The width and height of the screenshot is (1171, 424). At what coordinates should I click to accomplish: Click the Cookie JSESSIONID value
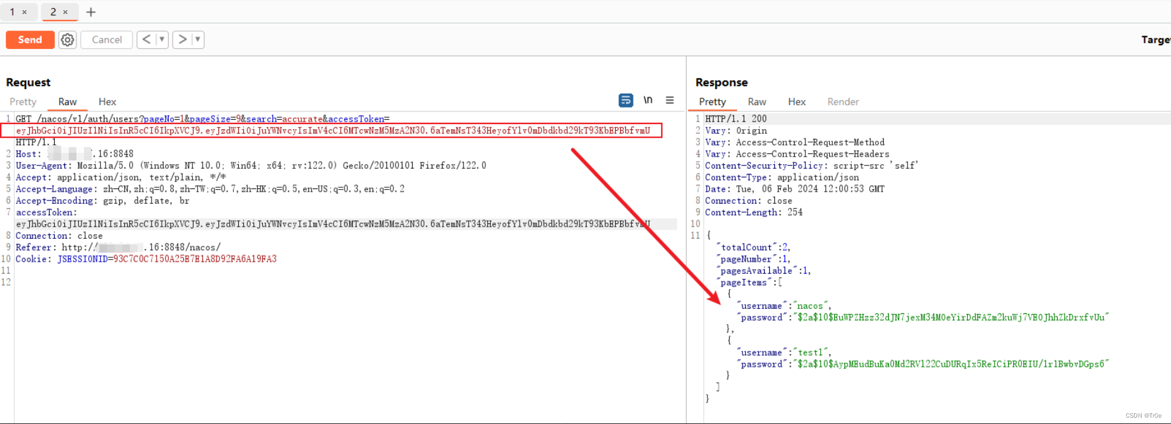click(195, 259)
